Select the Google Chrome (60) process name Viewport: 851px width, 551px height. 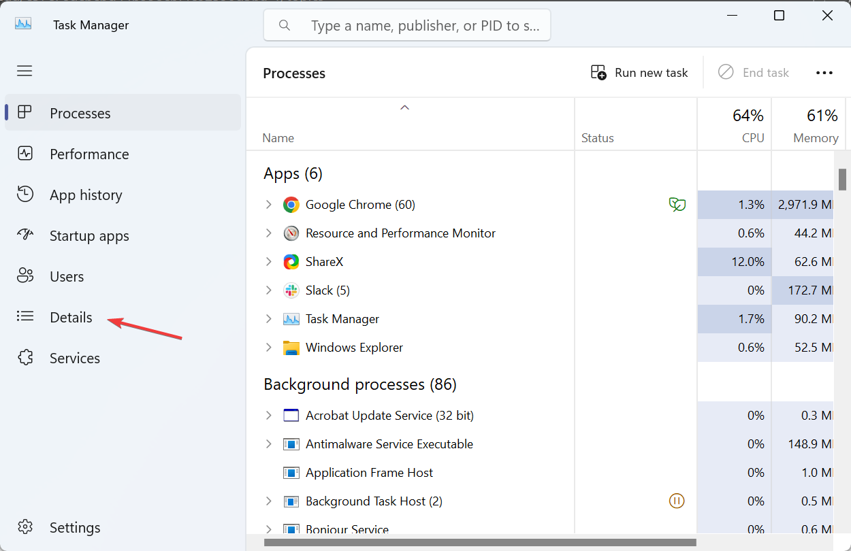[360, 205]
